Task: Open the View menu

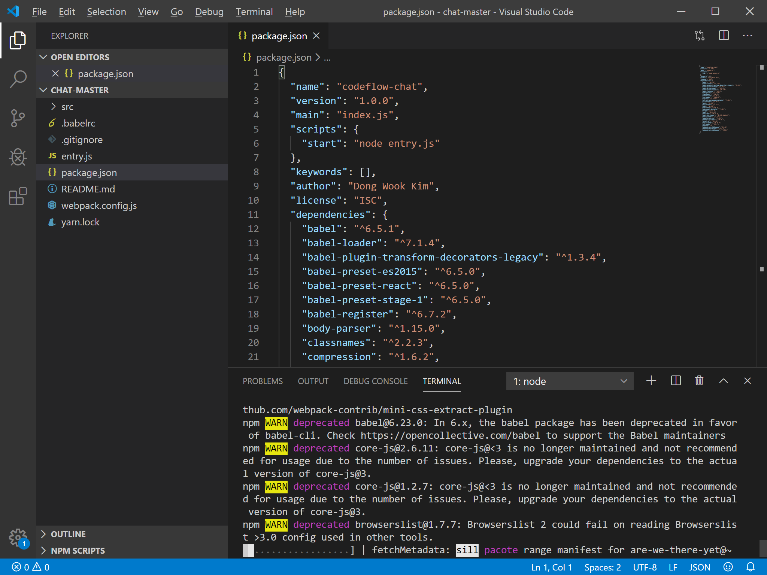Action: [148, 12]
